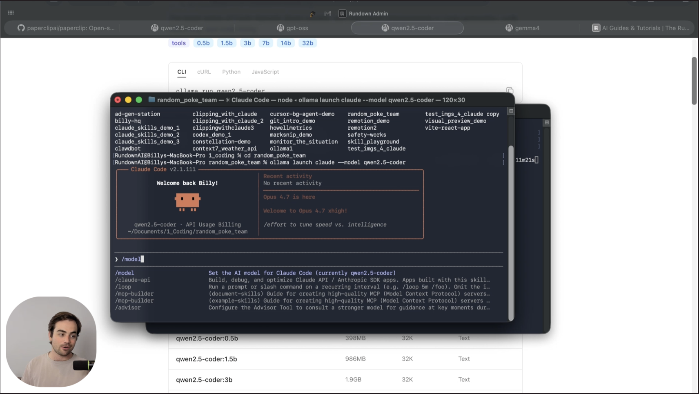
Task: Open the Rundown Admin bookmark
Action: pos(363,14)
